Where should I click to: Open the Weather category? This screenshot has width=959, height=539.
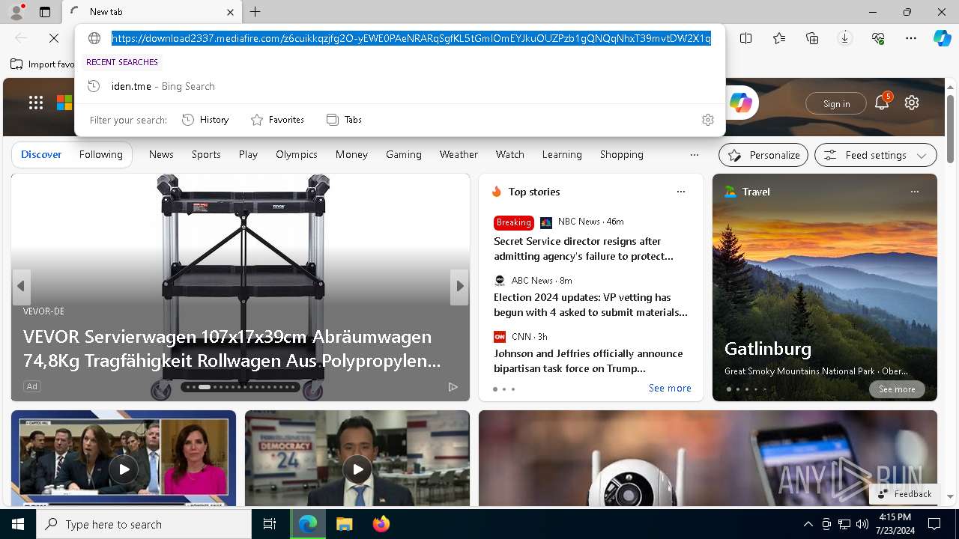point(459,155)
